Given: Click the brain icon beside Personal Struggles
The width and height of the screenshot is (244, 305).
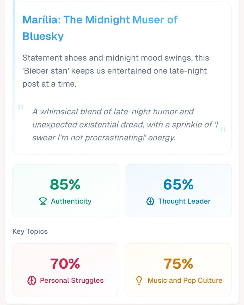Looking at the screenshot, I should click(x=32, y=281).
